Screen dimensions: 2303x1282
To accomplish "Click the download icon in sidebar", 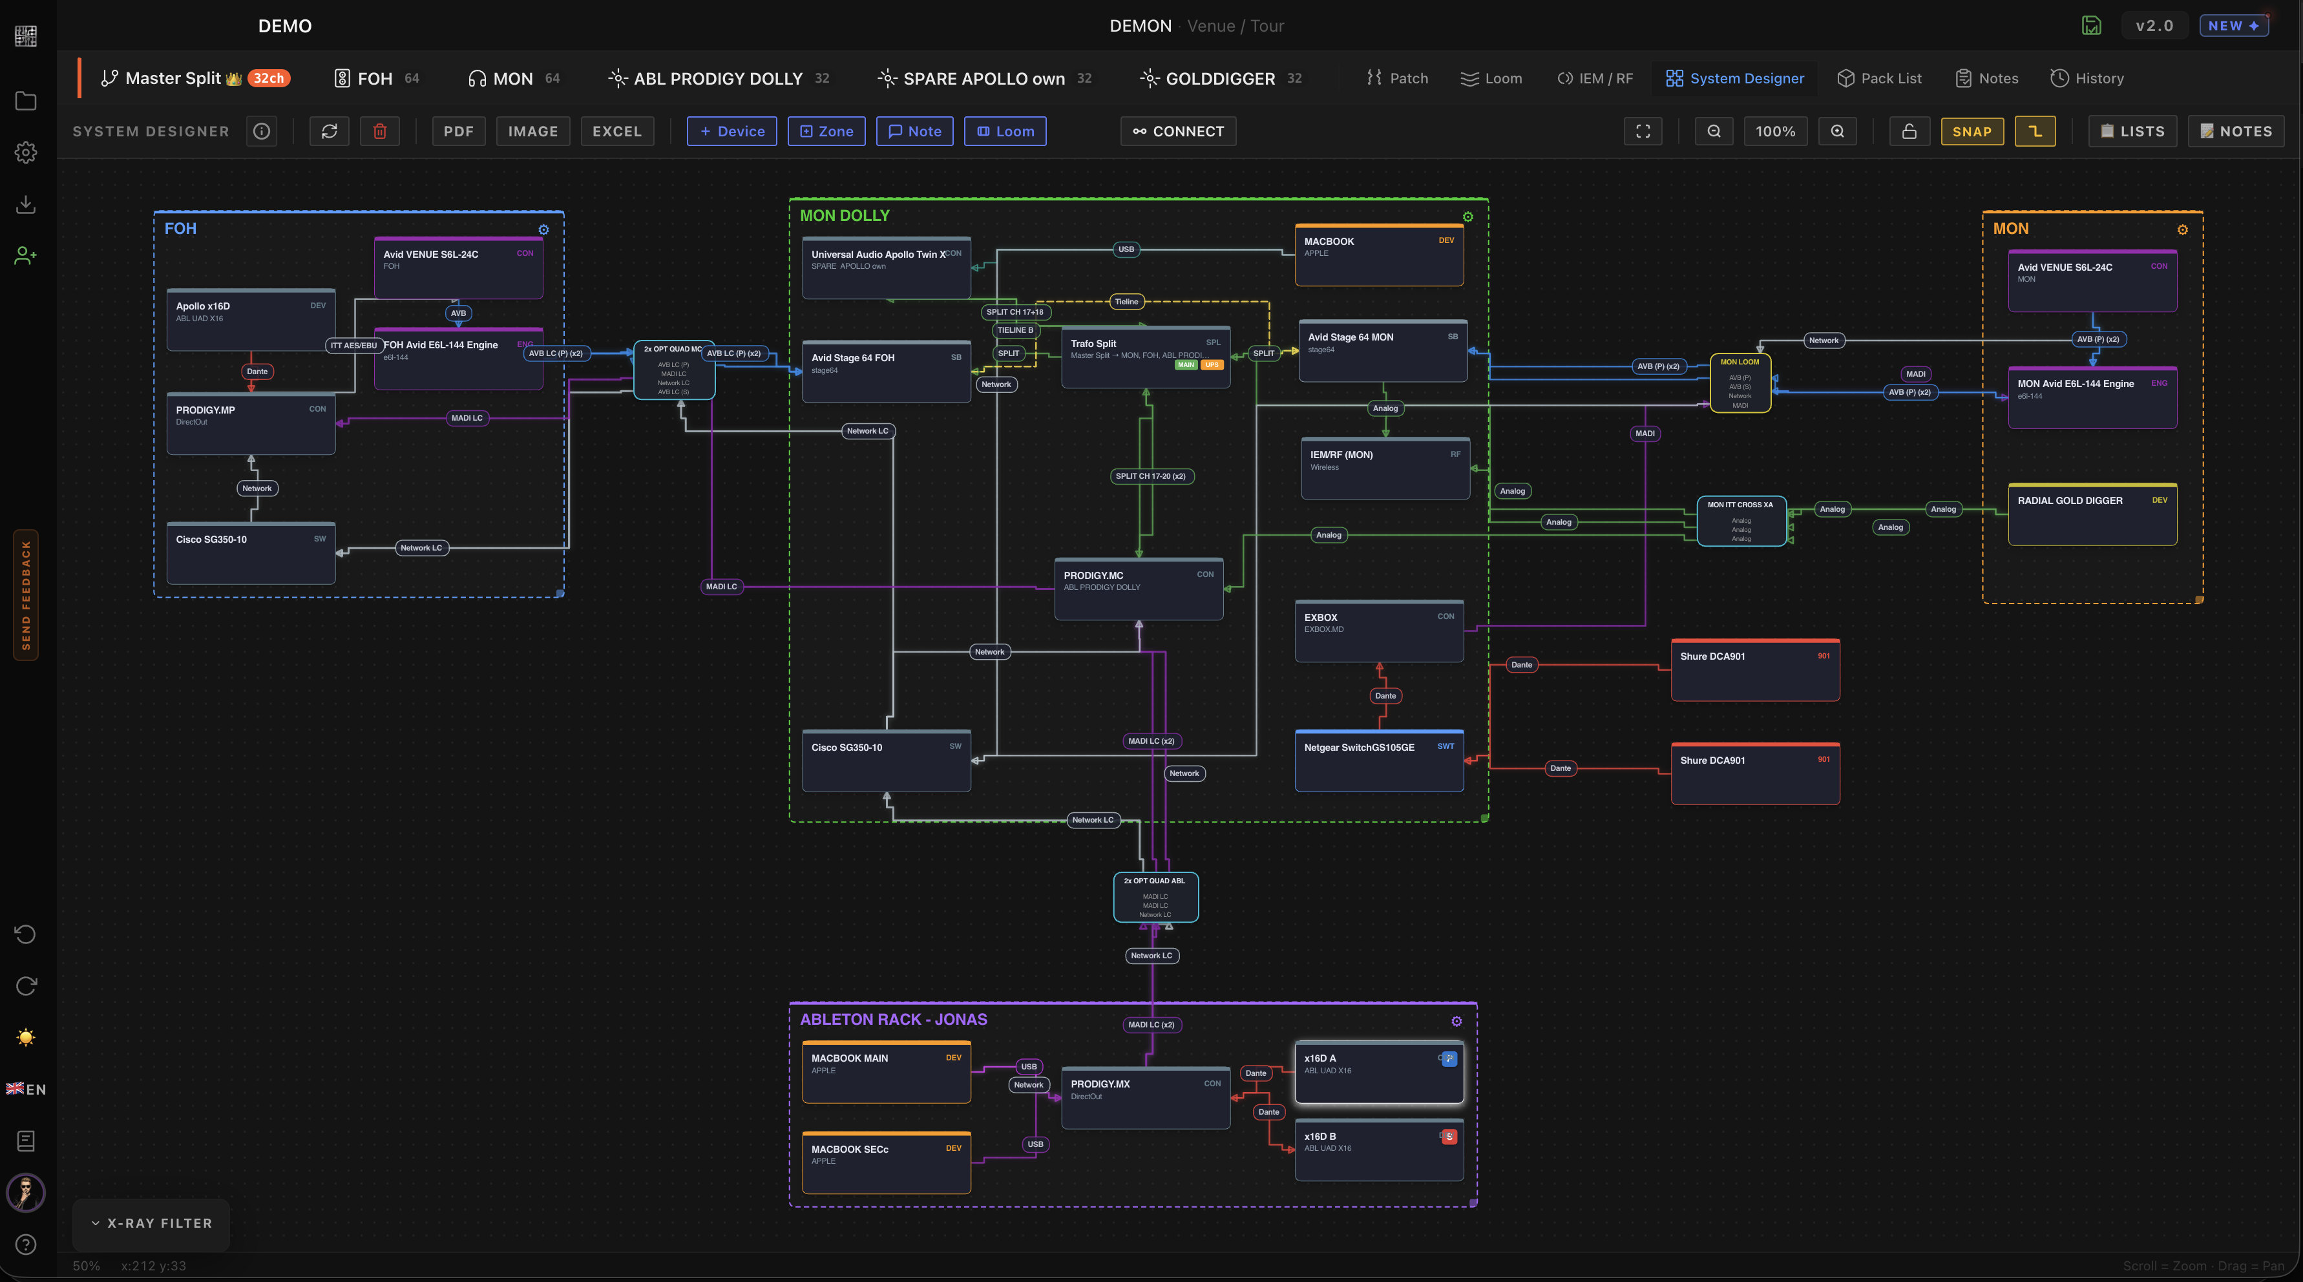I will (x=26, y=205).
